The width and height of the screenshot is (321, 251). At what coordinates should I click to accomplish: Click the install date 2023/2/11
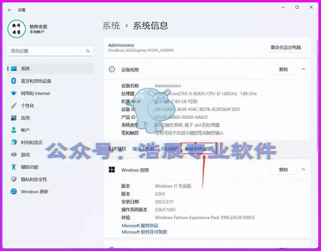(164, 202)
